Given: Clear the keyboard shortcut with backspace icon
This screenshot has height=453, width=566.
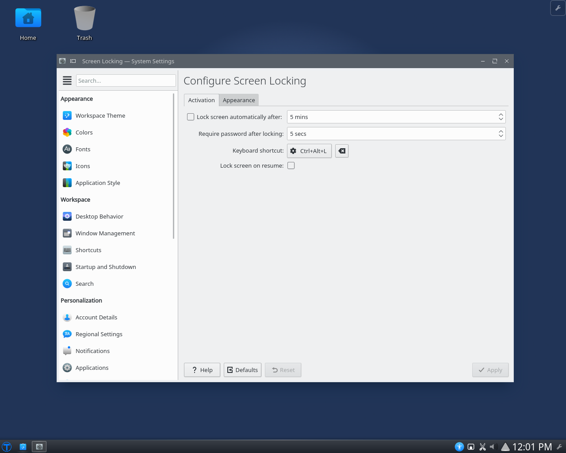Looking at the screenshot, I should (x=342, y=151).
